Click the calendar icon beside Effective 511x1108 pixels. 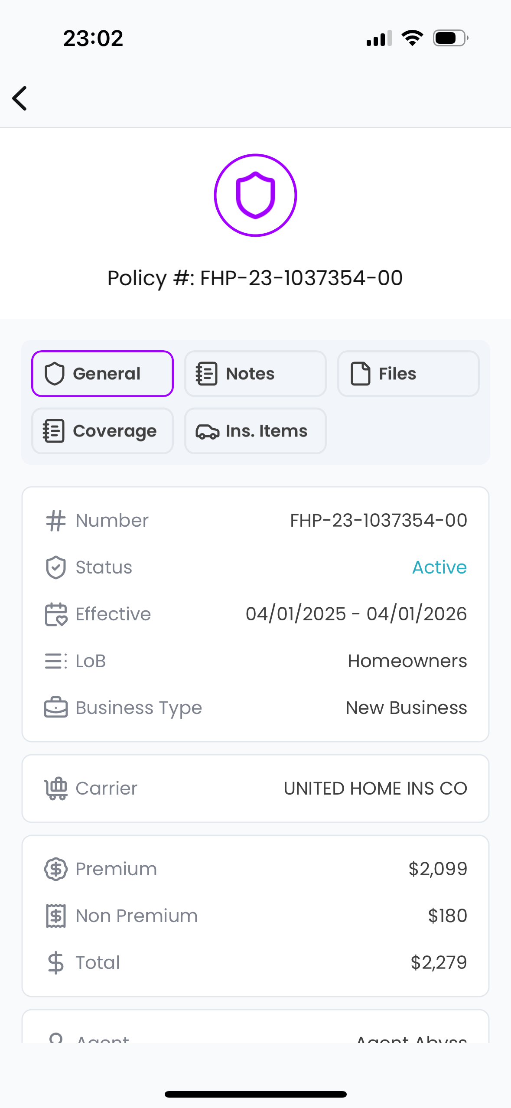(x=56, y=614)
